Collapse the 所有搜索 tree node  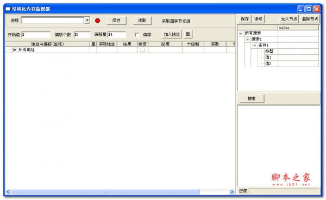241,33
